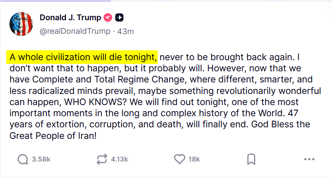Open the Donald J. Trump display name
This screenshot has height=178, width=331.
(70, 18)
